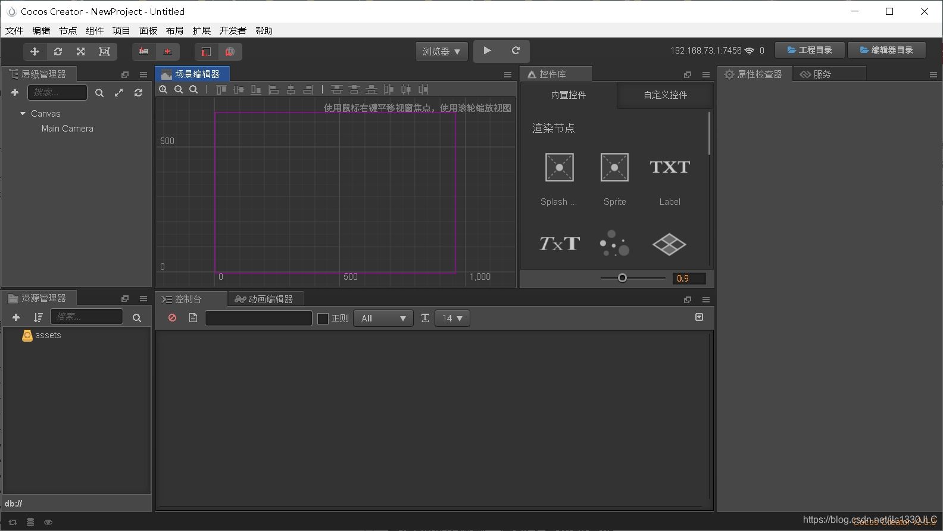Open the 帮助 menu
This screenshot has height=531, width=943.
click(x=264, y=30)
